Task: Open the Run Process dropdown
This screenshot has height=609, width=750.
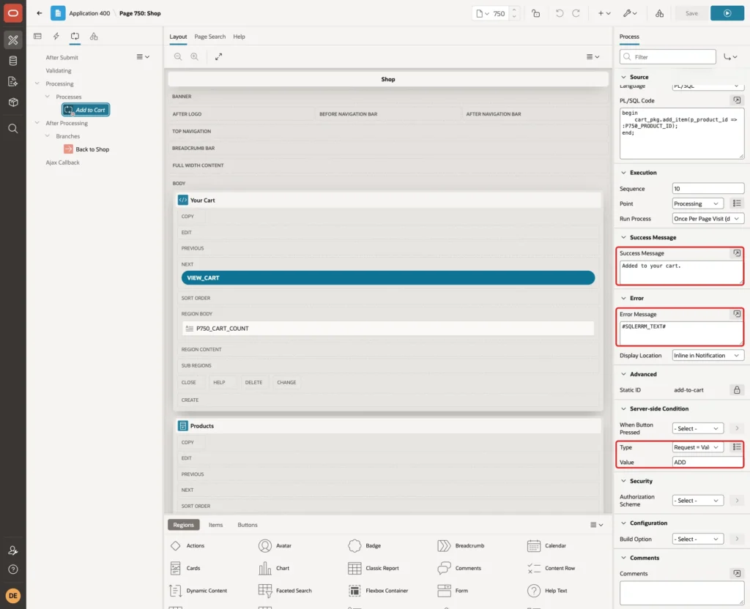Action: [x=708, y=218]
